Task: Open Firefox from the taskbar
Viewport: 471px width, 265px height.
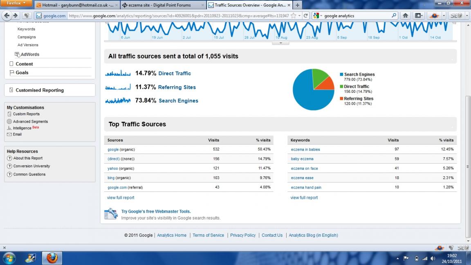Action: point(52,258)
